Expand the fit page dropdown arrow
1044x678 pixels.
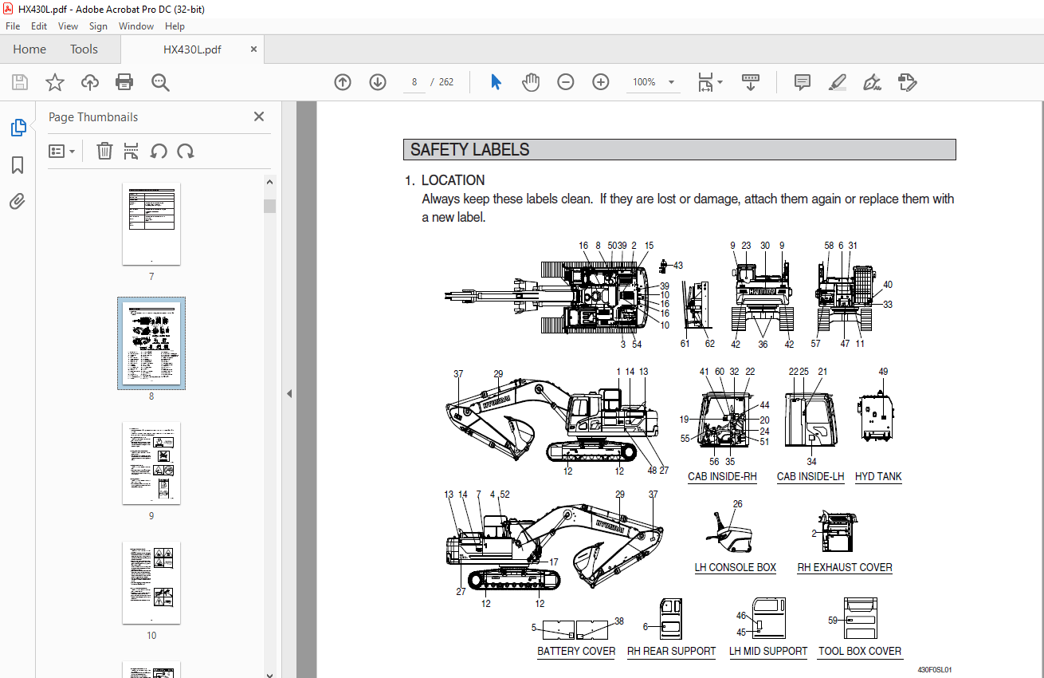point(720,82)
